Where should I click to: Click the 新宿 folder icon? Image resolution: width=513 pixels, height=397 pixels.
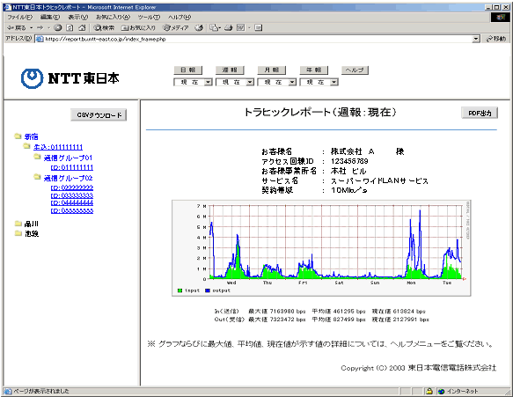coord(18,136)
